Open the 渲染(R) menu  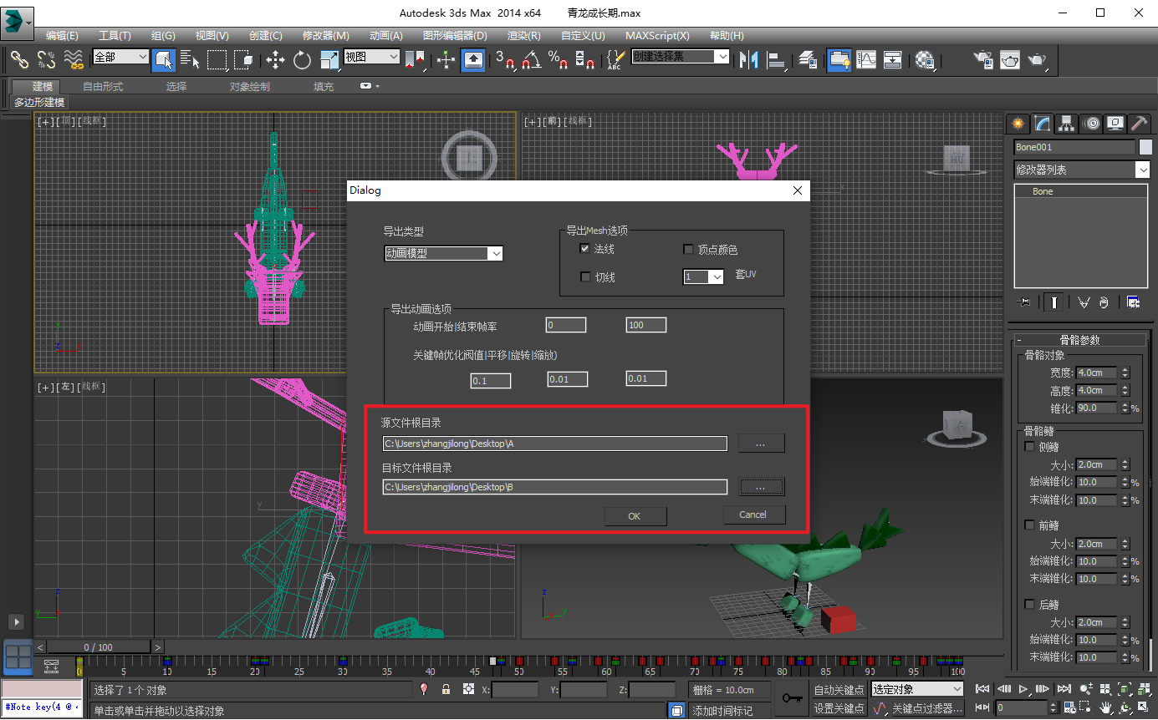[523, 36]
